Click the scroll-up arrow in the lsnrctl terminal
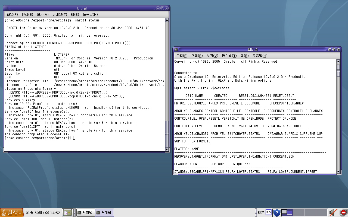This screenshot has width=348, height=217. coord(167,20)
